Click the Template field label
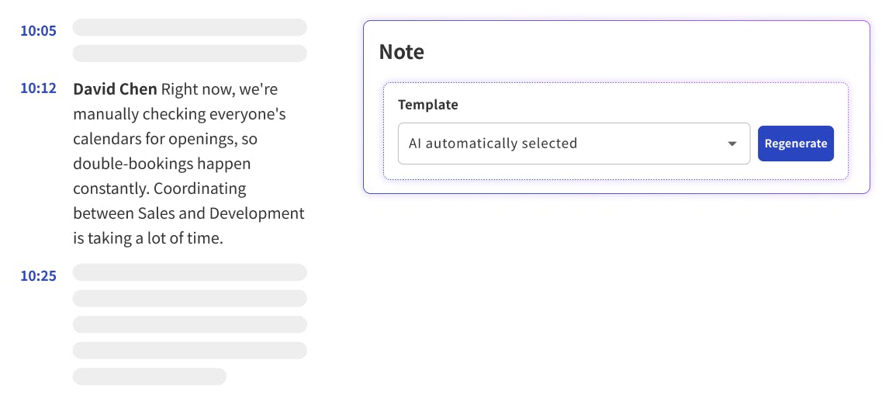Screen dimensions: 889x405 pyautogui.click(x=427, y=105)
